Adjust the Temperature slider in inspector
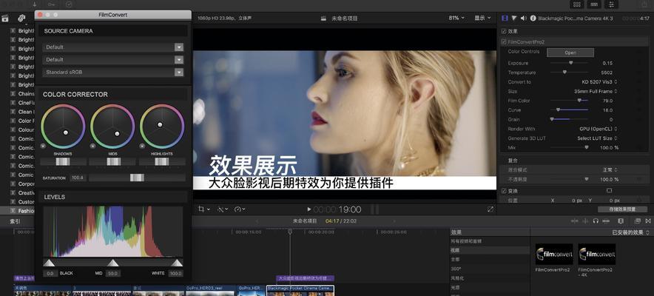The width and height of the screenshot is (654, 296). 570,73
